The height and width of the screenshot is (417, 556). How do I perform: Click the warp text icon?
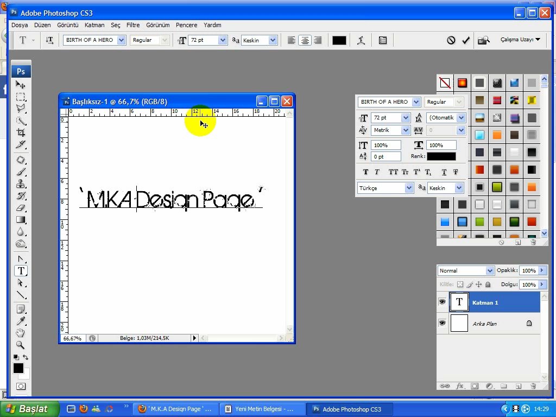click(361, 40)
